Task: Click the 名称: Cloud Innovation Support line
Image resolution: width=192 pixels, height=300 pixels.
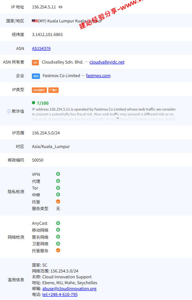Action: pyautogui.click(x=62, y=277)
